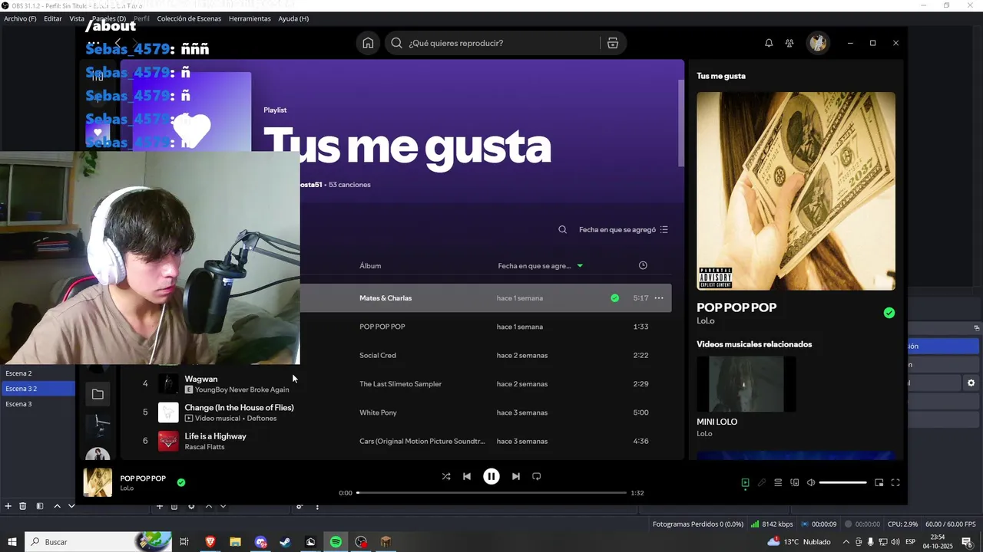Open scene filters icon in the OBS scenes toolbar

pyautogui.click(x=40, y=506)
